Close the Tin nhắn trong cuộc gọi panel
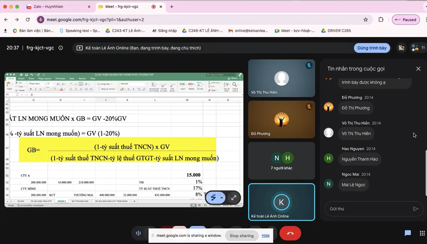Screen dimensions: 427x244 pos(418,69)
